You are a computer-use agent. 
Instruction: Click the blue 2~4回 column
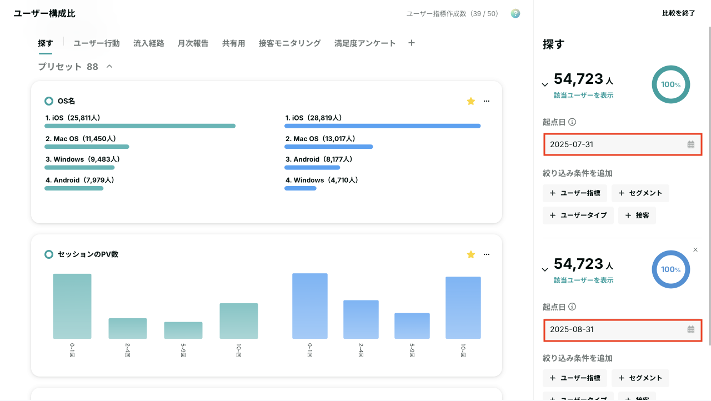pyautogui.click(x=361, y=319)
